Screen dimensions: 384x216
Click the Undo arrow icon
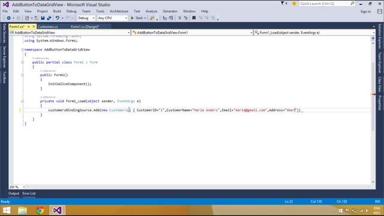tap(58, 18)
